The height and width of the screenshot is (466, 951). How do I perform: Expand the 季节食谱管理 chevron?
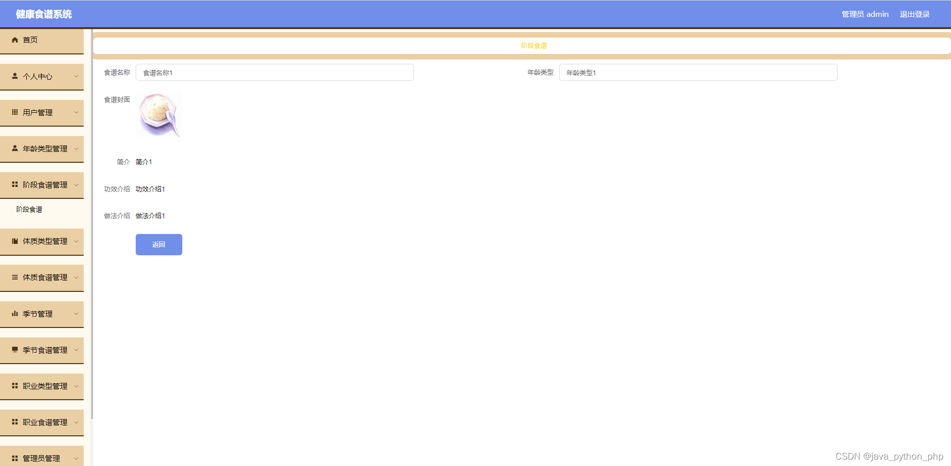pos(76,350)
